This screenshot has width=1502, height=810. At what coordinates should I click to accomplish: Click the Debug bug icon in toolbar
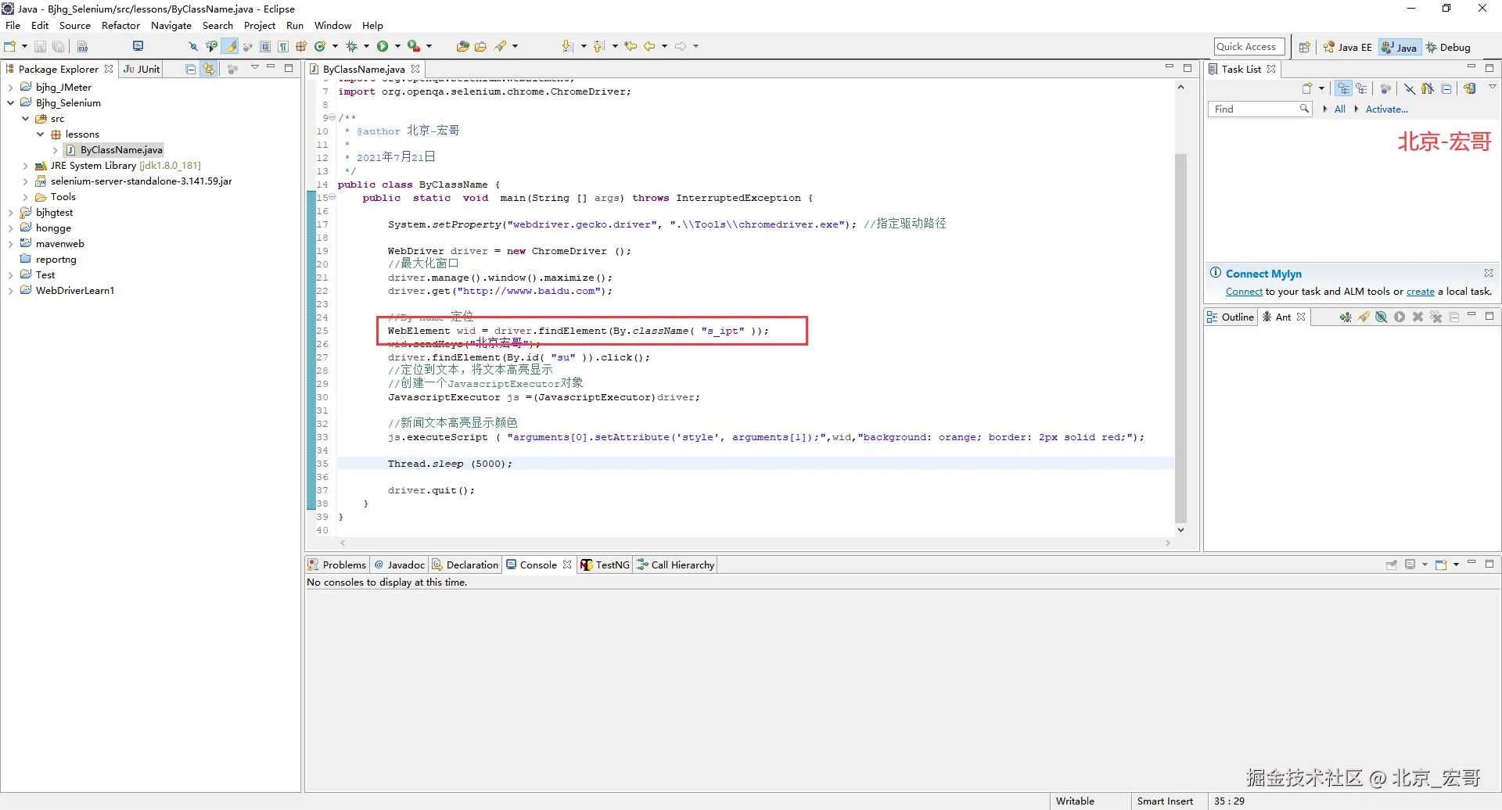(351, 46)
